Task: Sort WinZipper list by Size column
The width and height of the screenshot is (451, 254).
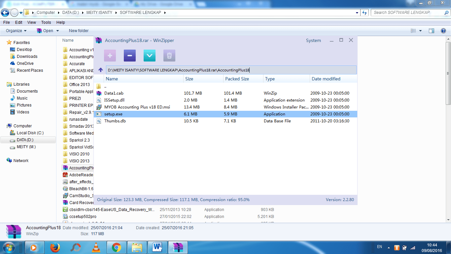Action: (203, 79)
